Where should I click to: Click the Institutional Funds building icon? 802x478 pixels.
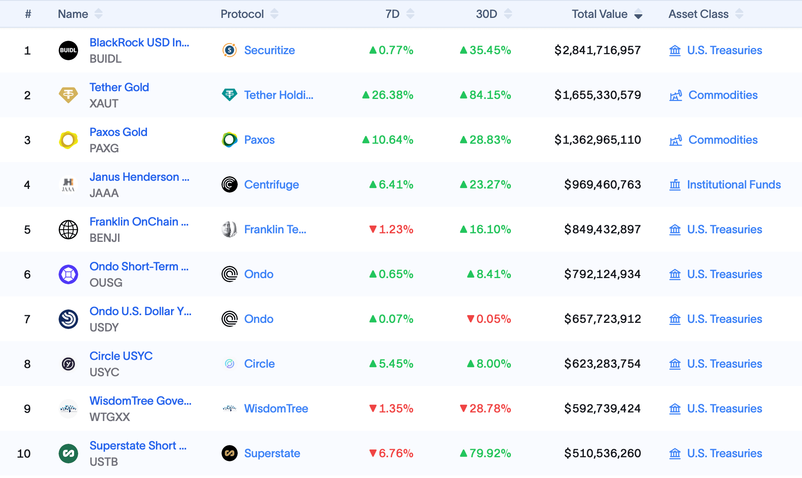point(675,185)
